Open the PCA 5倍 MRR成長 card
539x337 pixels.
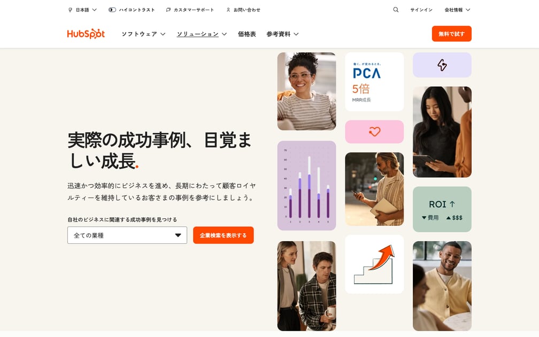[x=374, y=82]
